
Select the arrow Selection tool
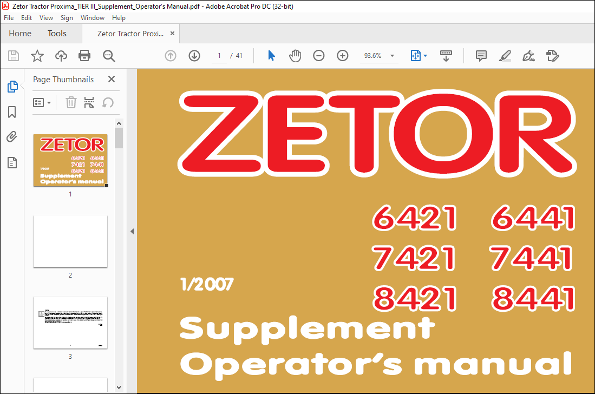pyautogui.click(x=271, y=56)
